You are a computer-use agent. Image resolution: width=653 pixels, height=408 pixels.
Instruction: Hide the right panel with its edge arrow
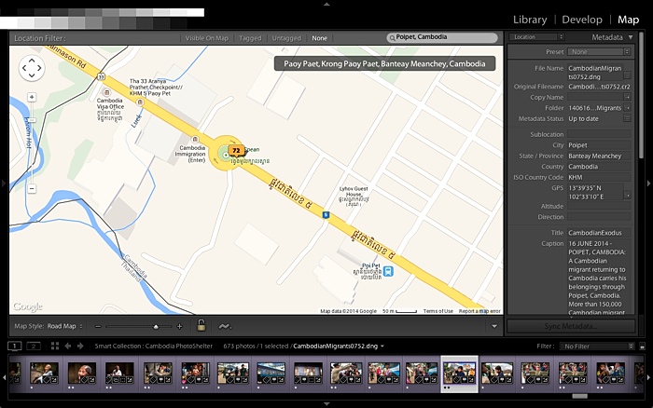tap(648, 183)
